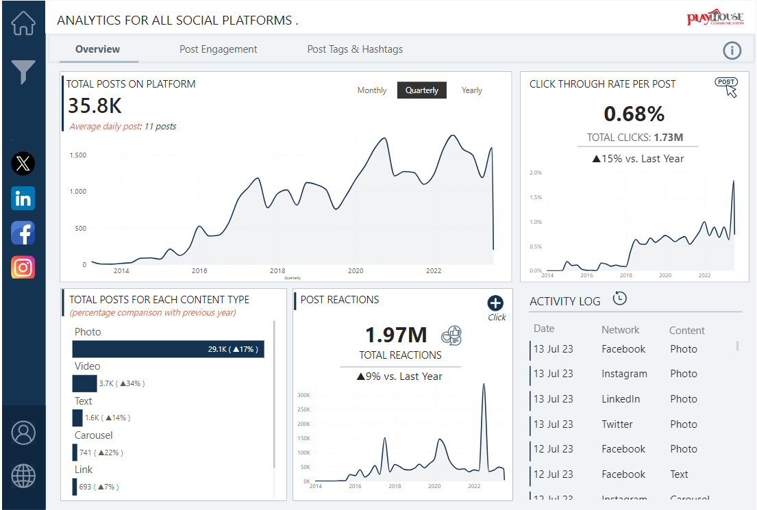
Task: Select the Facebook platform icon
Action: (x=23, y=233)
